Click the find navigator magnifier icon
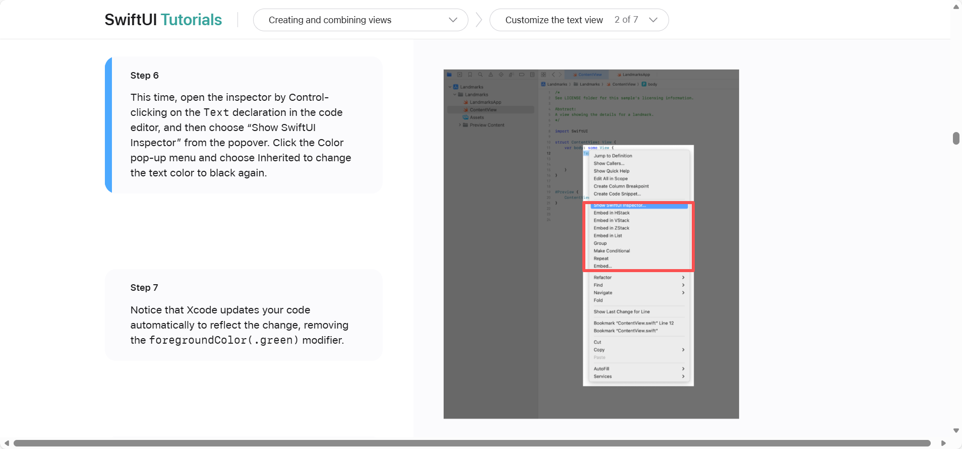962x449 pixels. click(x=480, y=75)
